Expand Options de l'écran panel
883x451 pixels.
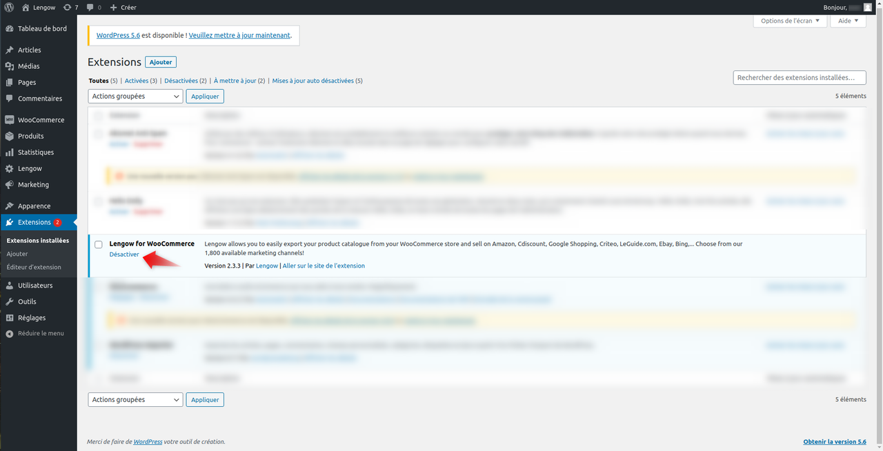click(x=790, y=21)
